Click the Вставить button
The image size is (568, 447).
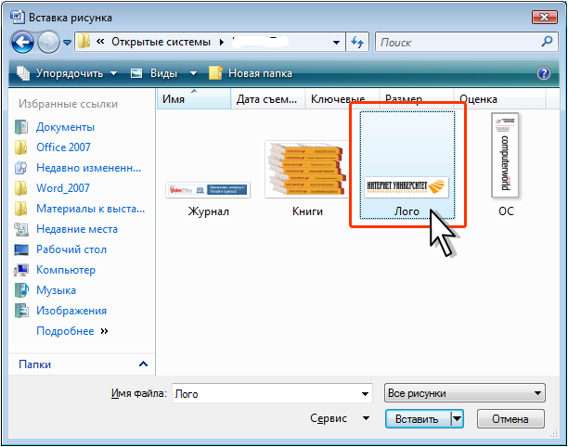tap(418, 419)
